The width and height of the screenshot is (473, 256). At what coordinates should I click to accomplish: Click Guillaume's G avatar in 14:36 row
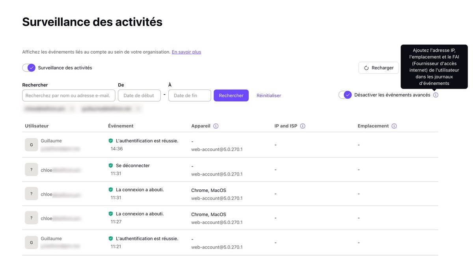point(32,145)
